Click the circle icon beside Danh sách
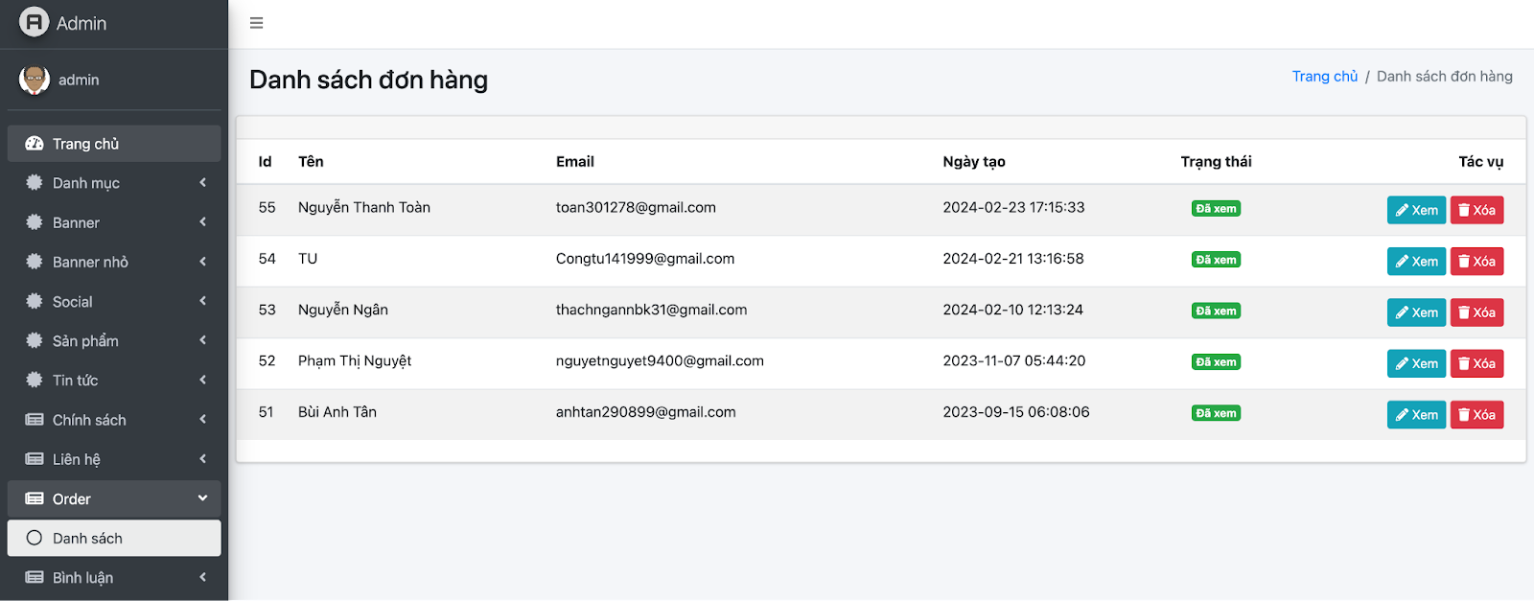This screenshot has height=601, width=1534. click(x=35, y=538)
